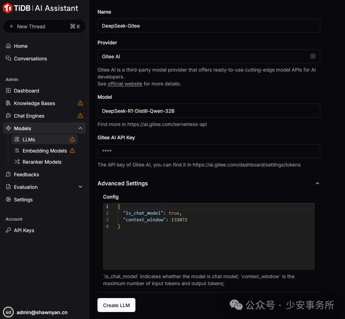The height and width of the screenshot is (319, 345).
Task: Click the Knowledge Bases library icon
Action: point(8,103)
